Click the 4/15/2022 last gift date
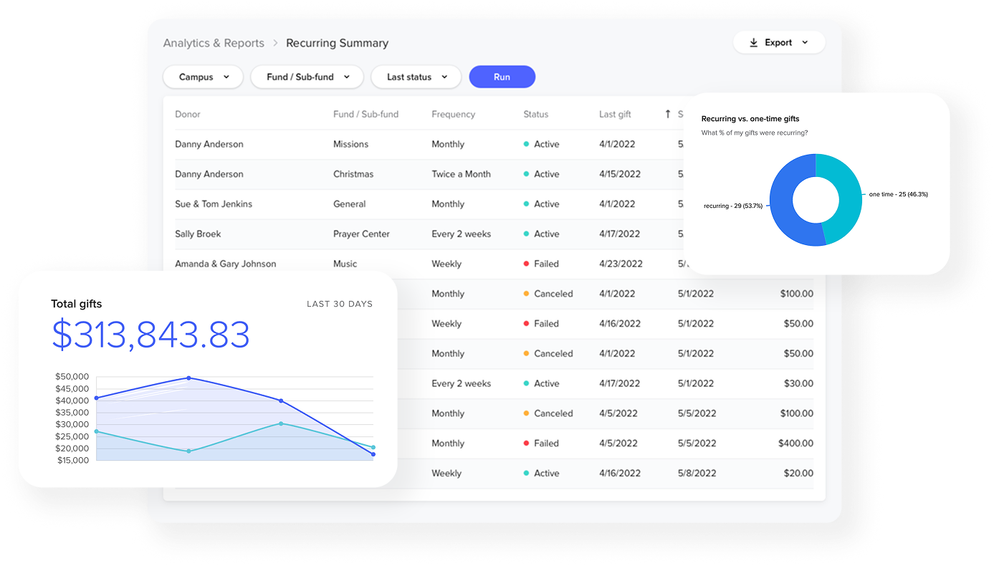This screenshot has width=994, height=566. [x=620, y=175]
